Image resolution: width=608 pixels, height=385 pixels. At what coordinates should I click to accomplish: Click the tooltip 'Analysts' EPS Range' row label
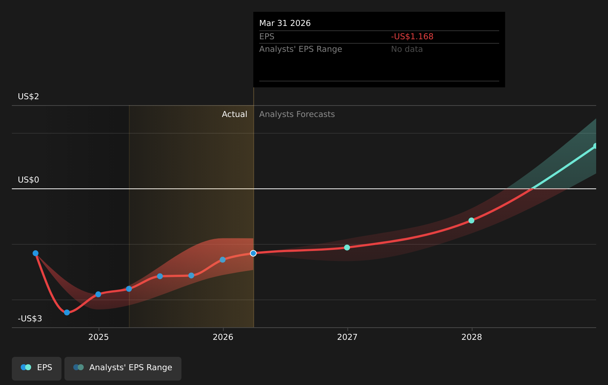pos(301,49)
